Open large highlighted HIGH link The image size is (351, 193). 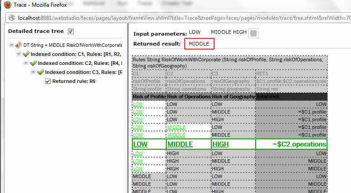[x=220, y=144]
